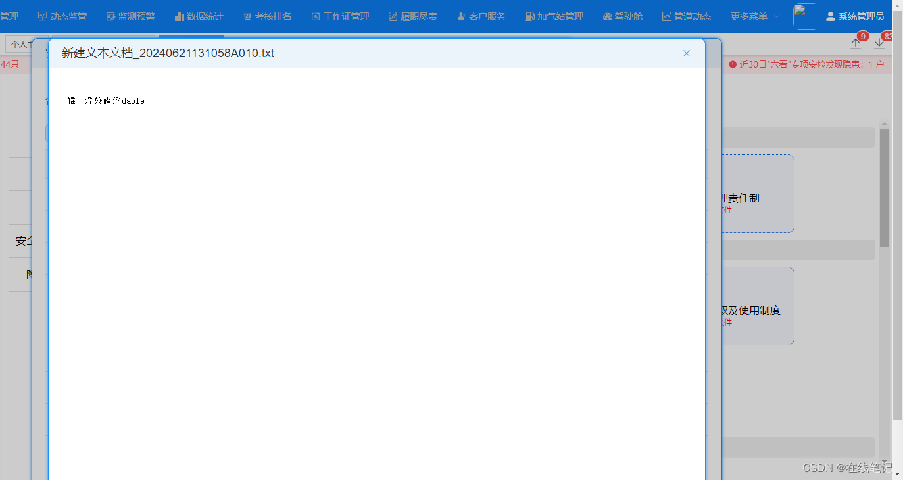Close the text document preview dialog
903x480 pixels.
point(687,53)
